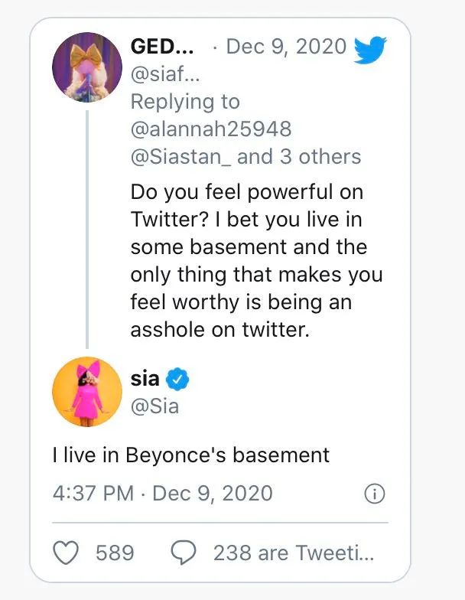Click the Twitter bird logo
This screenshot has height=600, width=465.
click(371, 49)
